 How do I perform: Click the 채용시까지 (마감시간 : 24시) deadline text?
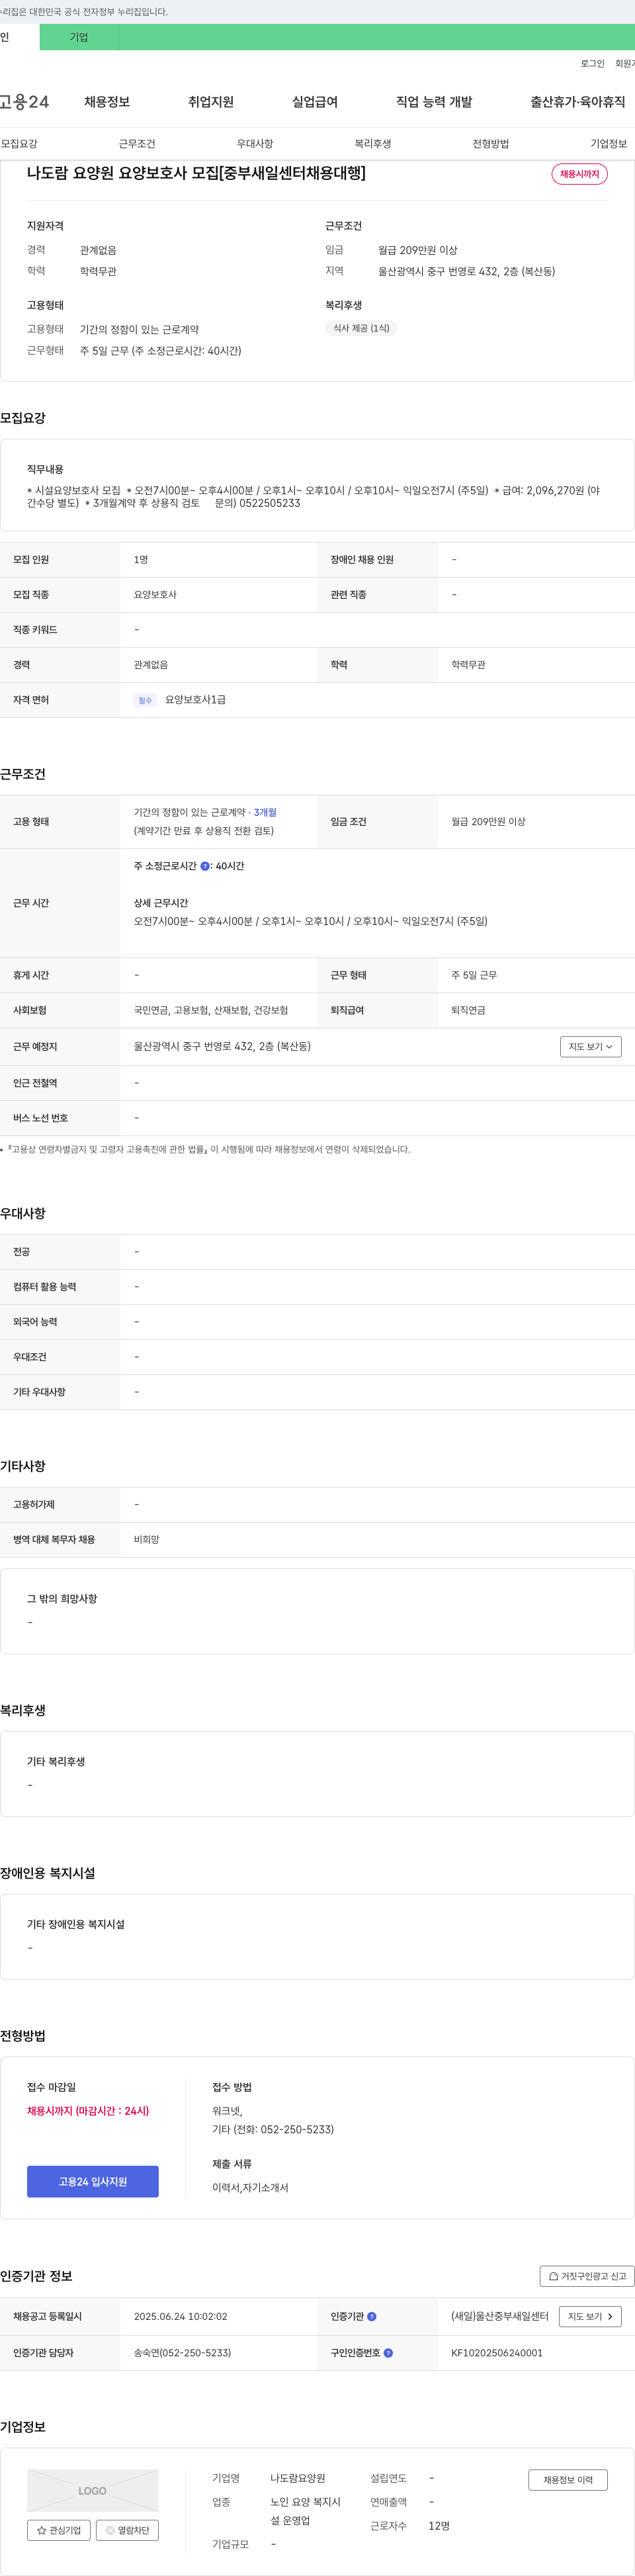point(88,2111)
